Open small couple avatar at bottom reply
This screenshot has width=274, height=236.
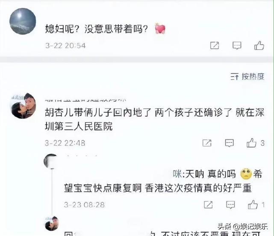coord(52,224)
